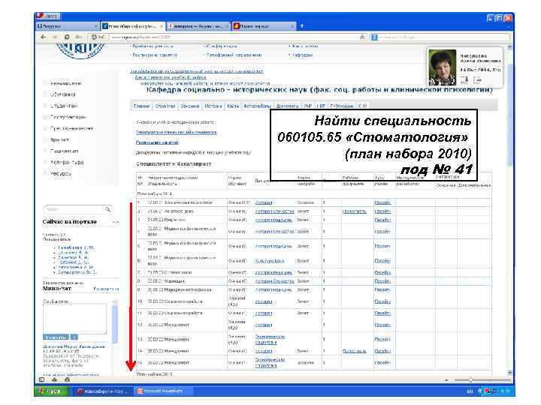Open the Windows Пуск start button

pos(51,391)
